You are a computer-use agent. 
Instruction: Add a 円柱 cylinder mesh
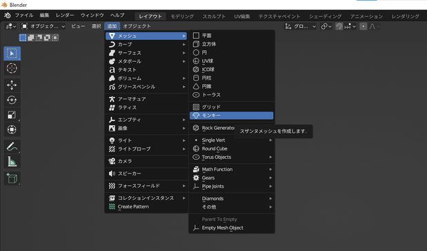pyautogui.click(x=232, y=78)
